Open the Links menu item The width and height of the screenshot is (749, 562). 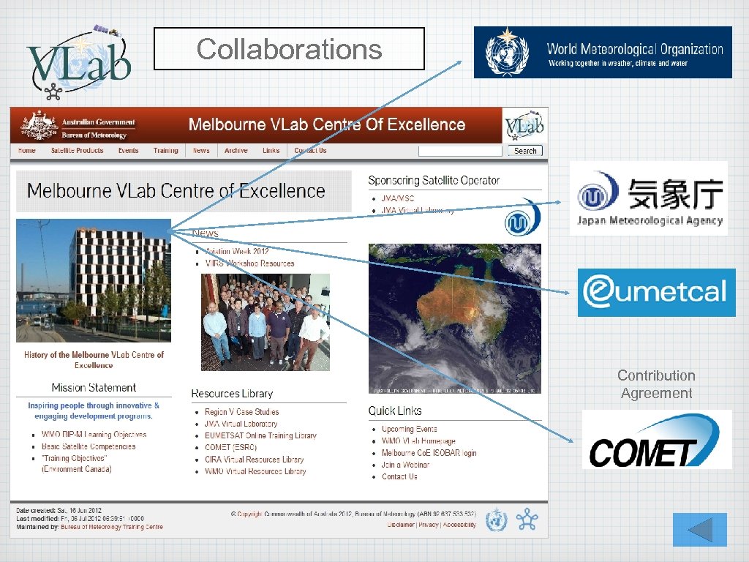pyautogui.click(x=271, y=151)
